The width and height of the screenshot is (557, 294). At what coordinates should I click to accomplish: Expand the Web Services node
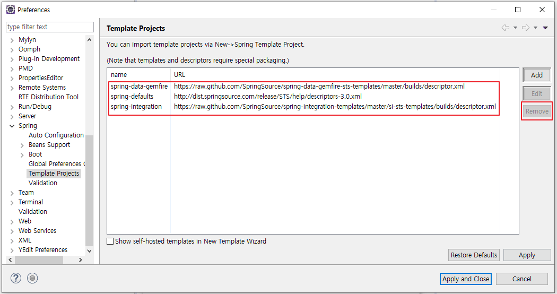coord(12,231)
